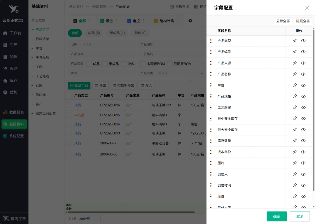Click drag handle for 产品类型 row
This screenshot has height=224, width=315.
211,41
